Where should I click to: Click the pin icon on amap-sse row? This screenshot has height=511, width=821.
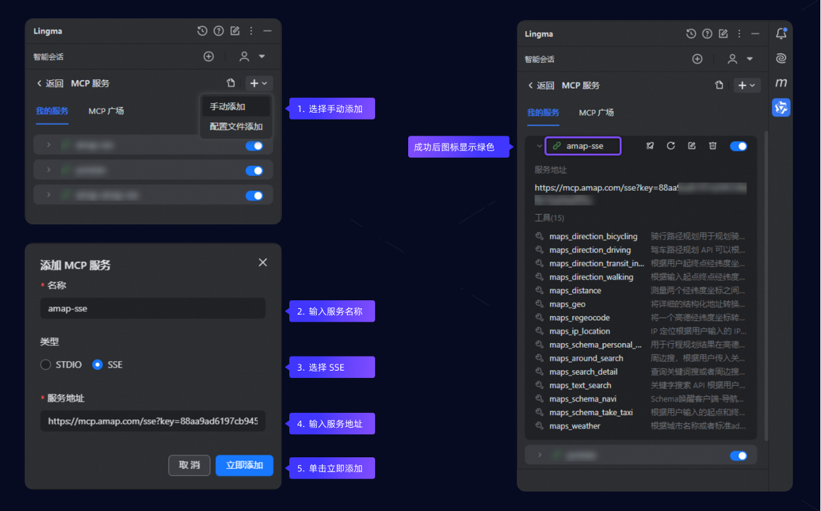point(650,146)
